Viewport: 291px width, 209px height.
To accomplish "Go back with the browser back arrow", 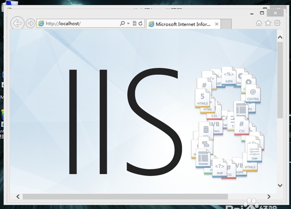I will tap(17, 23).
